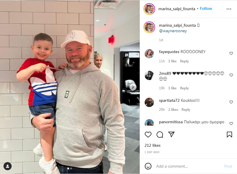
Task: Follow marina_salpi_founta
Action: coord(206,9)
